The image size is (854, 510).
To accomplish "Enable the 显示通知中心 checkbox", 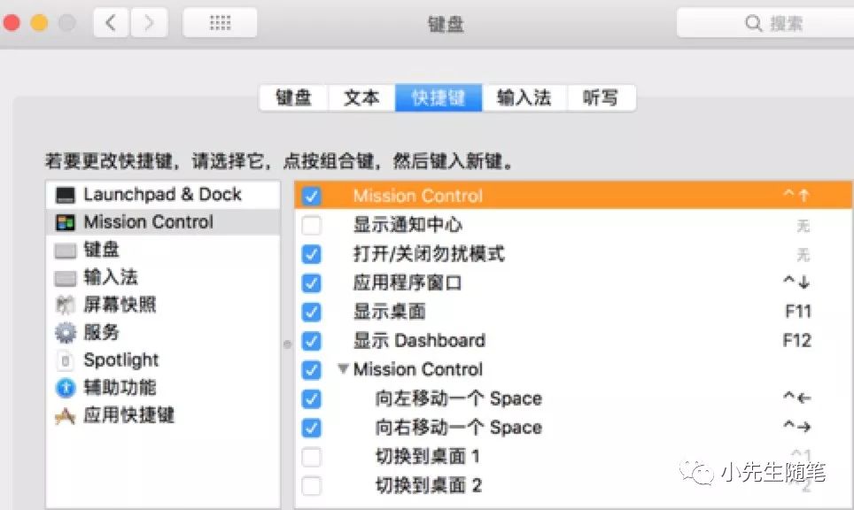I will pos(312,226).
